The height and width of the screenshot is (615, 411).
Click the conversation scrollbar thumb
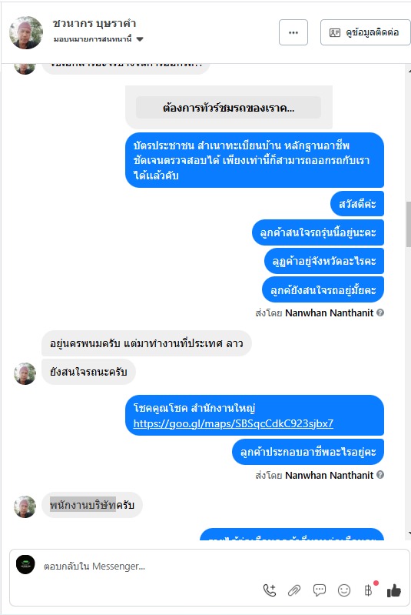[x=408, y=224]
